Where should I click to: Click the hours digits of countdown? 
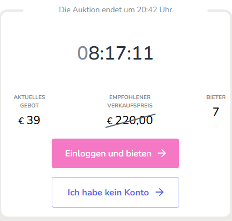pos(88,53)
